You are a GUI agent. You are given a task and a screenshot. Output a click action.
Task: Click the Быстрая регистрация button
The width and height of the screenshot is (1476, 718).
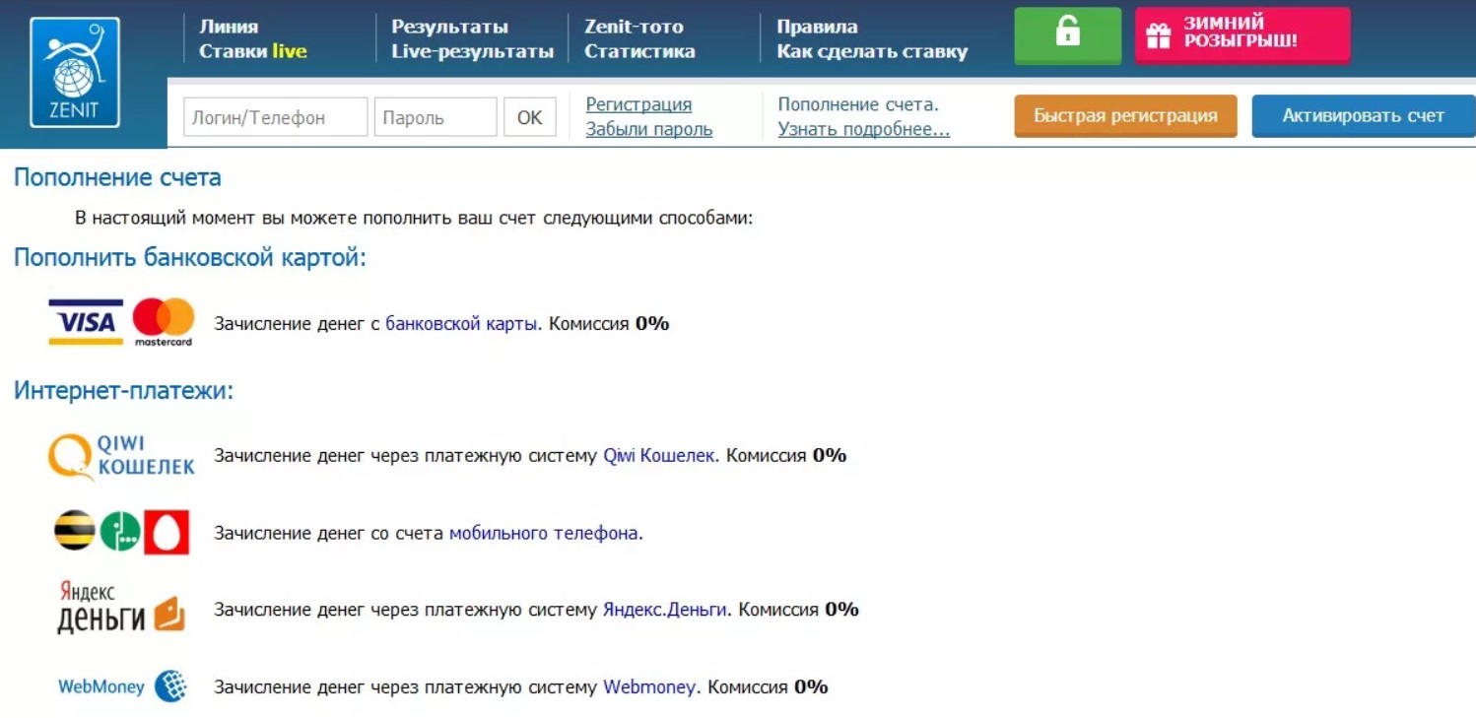[1125, 116]
